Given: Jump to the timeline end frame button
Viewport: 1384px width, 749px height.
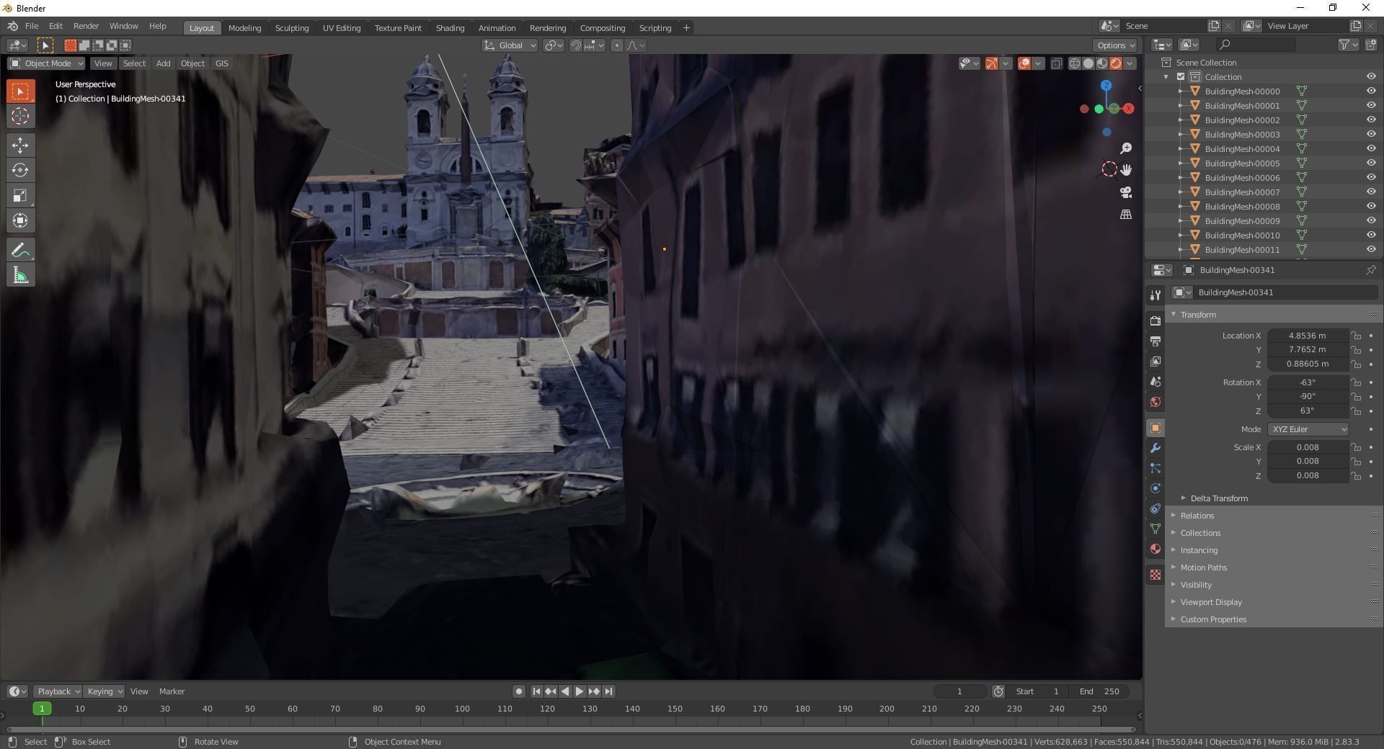Looking at the screenshot, I should tap(608, 691).
